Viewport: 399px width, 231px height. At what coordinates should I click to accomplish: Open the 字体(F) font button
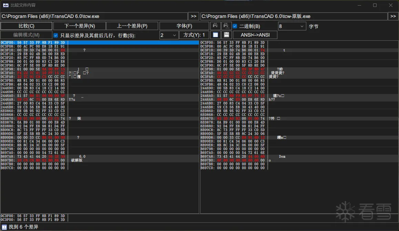pos(184,26)
